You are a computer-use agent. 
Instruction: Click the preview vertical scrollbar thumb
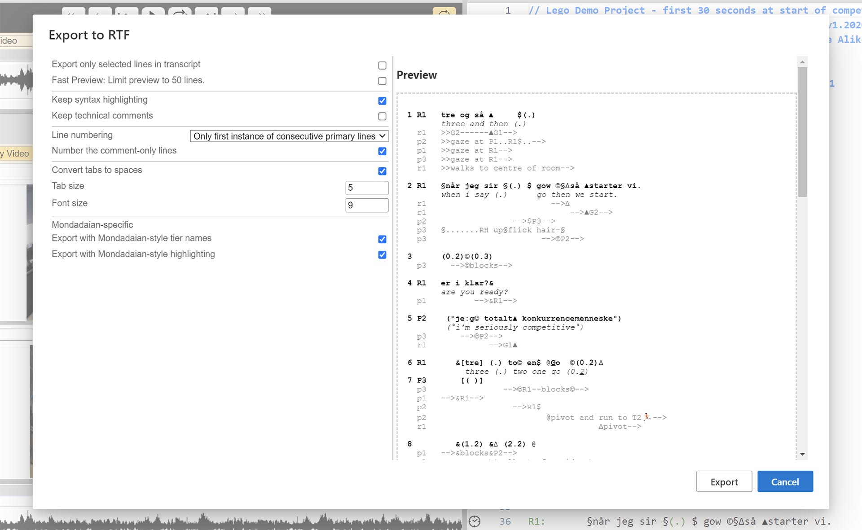pos(802,132)
